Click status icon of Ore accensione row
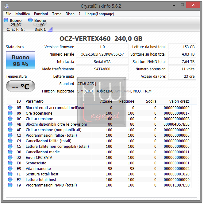This screenshot has height=204, width=204. (10, 113)
